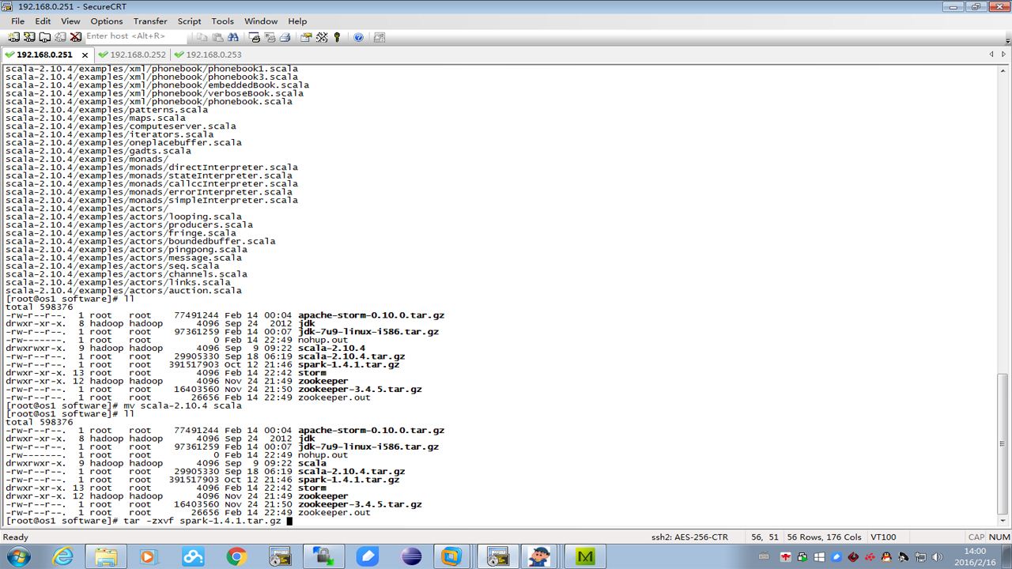Open the Eclipse icon on the taskbar
The image size is (1012, 569).
point(411,556)
